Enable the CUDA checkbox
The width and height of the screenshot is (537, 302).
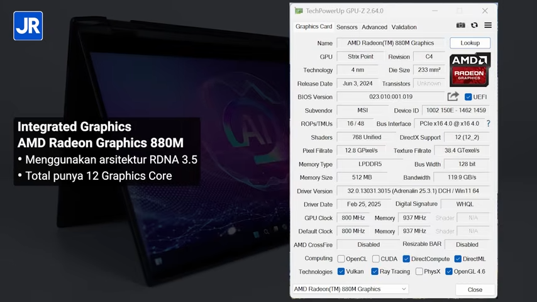coord(376,259)
